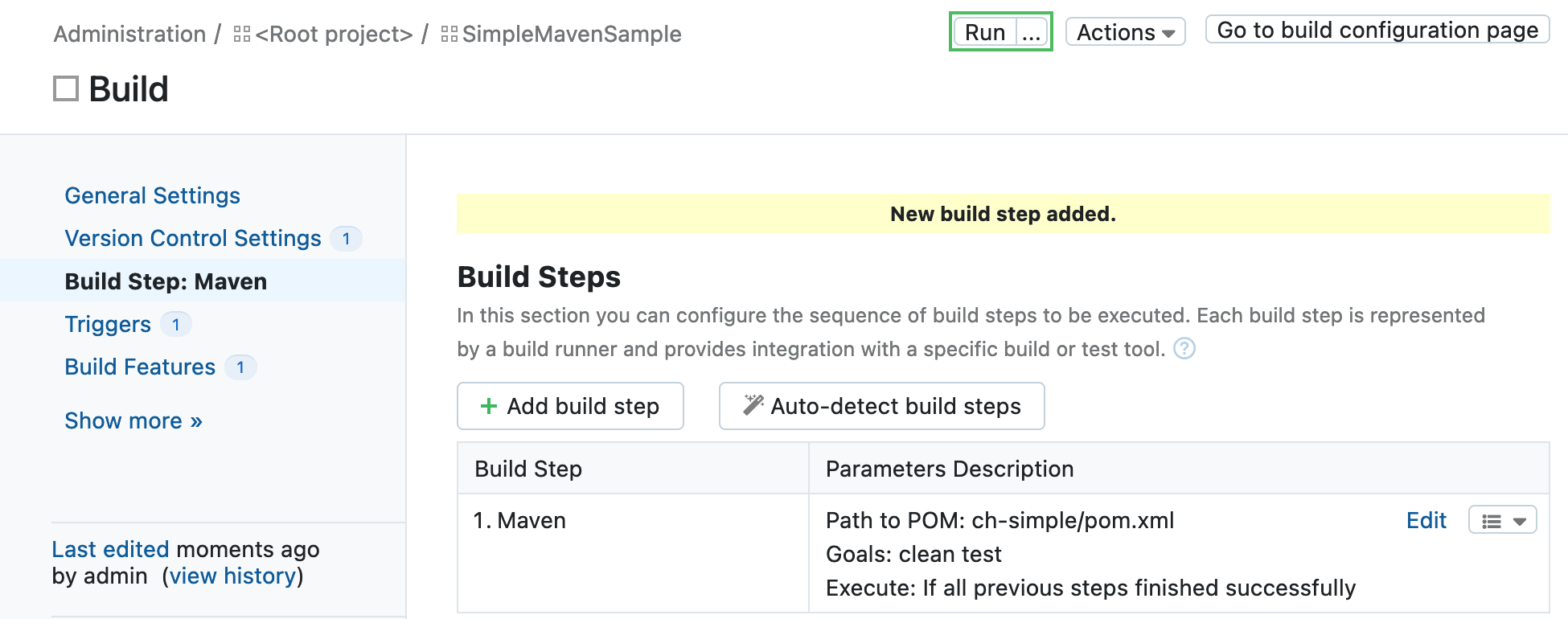Viewport: 1568px width, 619px height.
Task: Open view history link
Action: pos(232,575)
